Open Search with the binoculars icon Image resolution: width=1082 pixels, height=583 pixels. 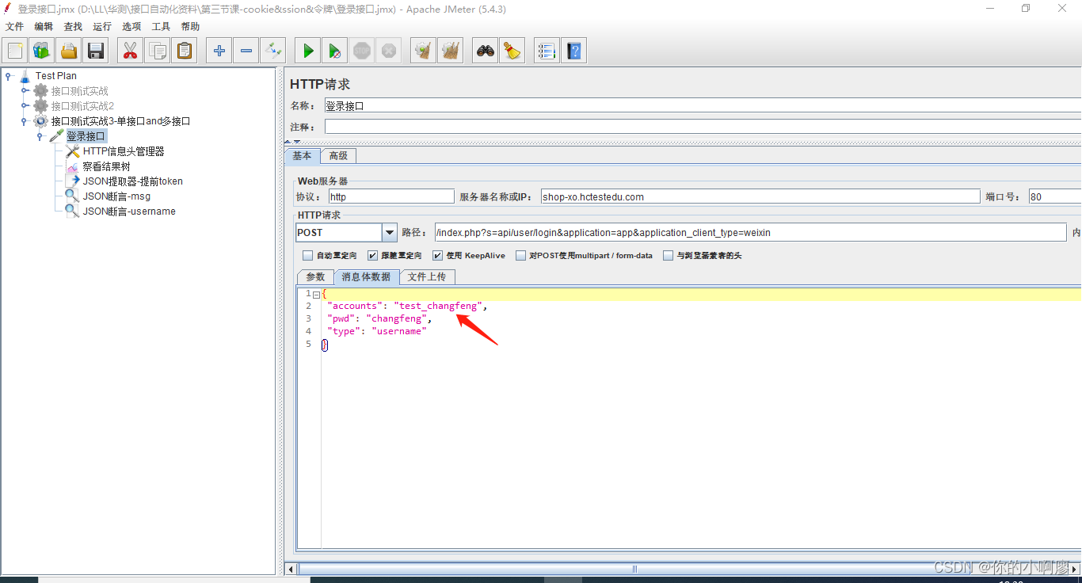pos(486,51)
